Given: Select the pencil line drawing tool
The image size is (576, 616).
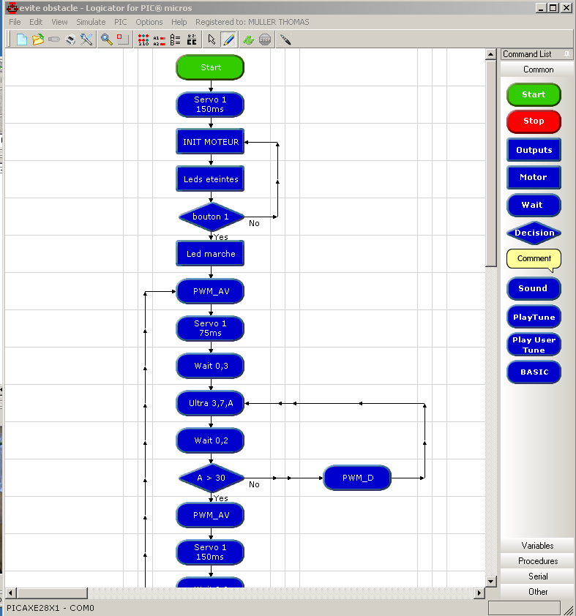Looking at the screenshot, I should tap(228, 40).
